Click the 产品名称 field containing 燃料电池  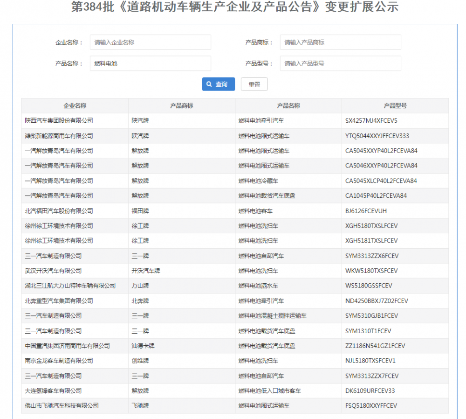pyautogui.click(x=151, y=63)
